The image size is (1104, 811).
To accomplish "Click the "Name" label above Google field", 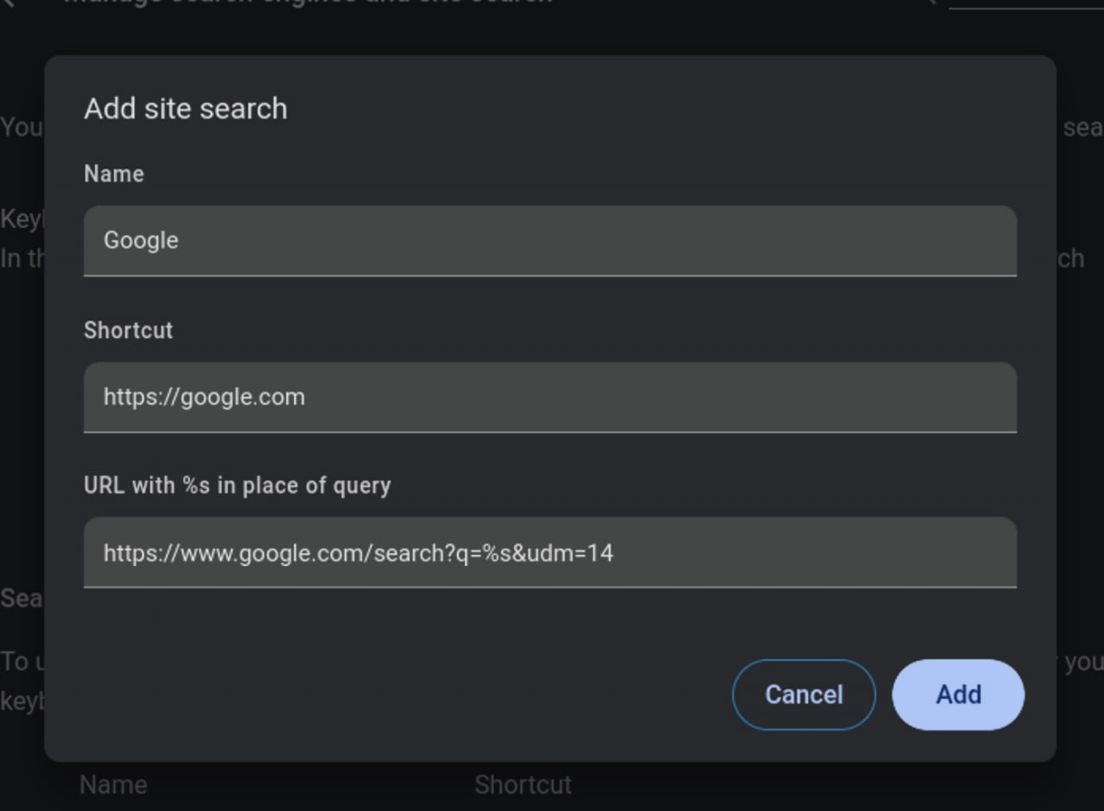I will point(114,174).
